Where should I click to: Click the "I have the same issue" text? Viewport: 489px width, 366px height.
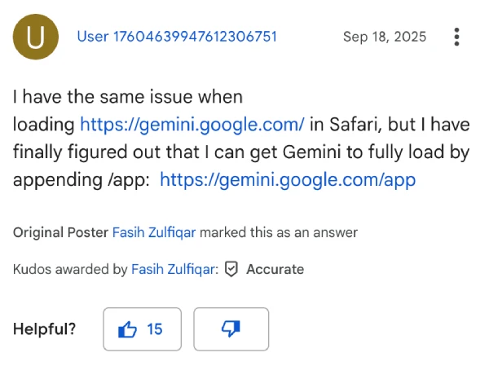[128, 97]
